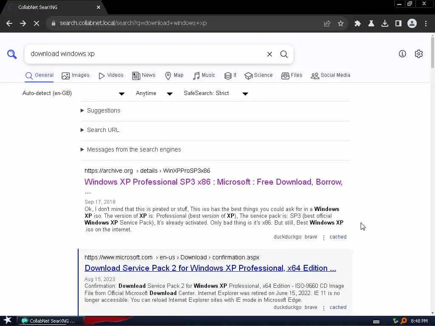
Task: Open the Anytime time-range dropdown
Action: (154, 93)
